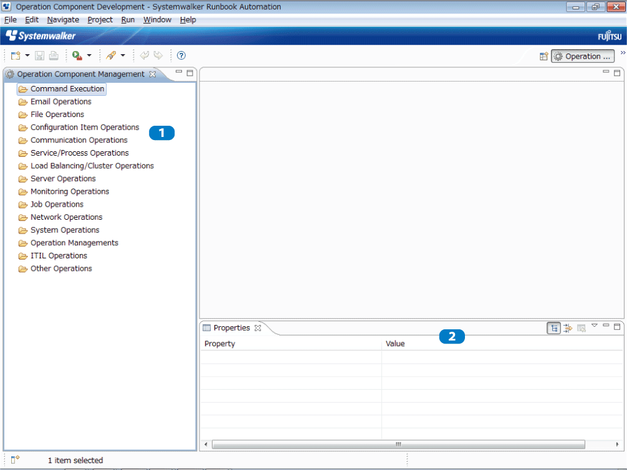Screen dimensions: 627x470
Task: Select Configuration Item Operations folder
Action: tap(79, 127)
